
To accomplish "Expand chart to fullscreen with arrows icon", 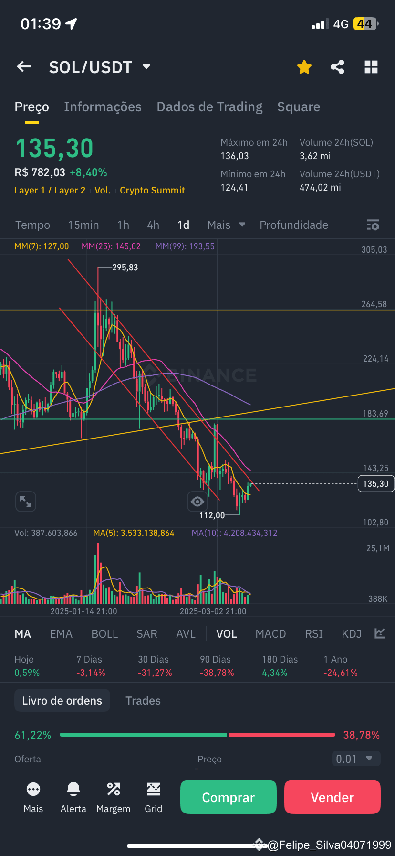I will click(26, 501).
